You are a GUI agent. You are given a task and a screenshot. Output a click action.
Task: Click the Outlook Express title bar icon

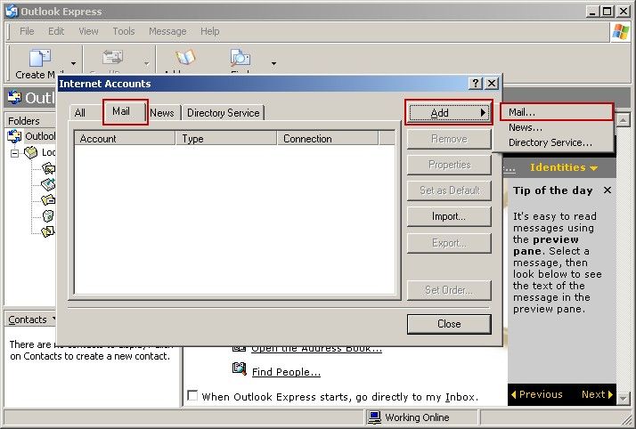pyautogui.click(x=12, y=12)
